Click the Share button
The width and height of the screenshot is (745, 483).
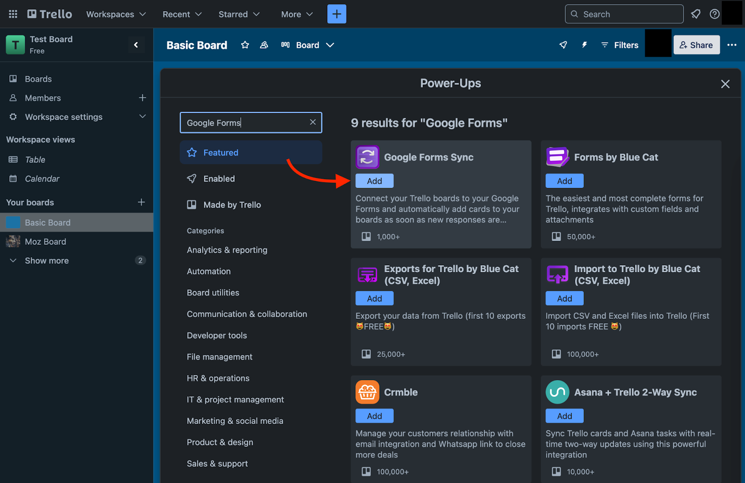click(696, 45)
